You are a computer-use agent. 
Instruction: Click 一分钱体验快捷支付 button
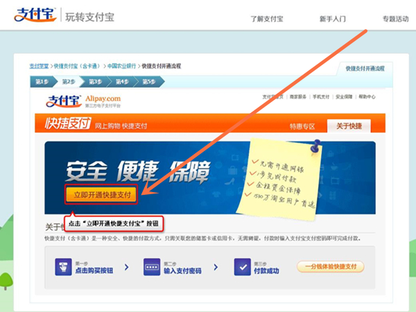(x=331, y=267)
